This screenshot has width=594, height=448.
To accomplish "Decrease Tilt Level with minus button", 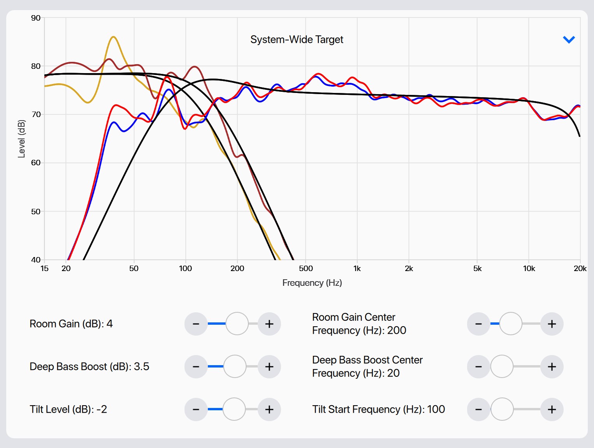I will [x=196, y=409].
